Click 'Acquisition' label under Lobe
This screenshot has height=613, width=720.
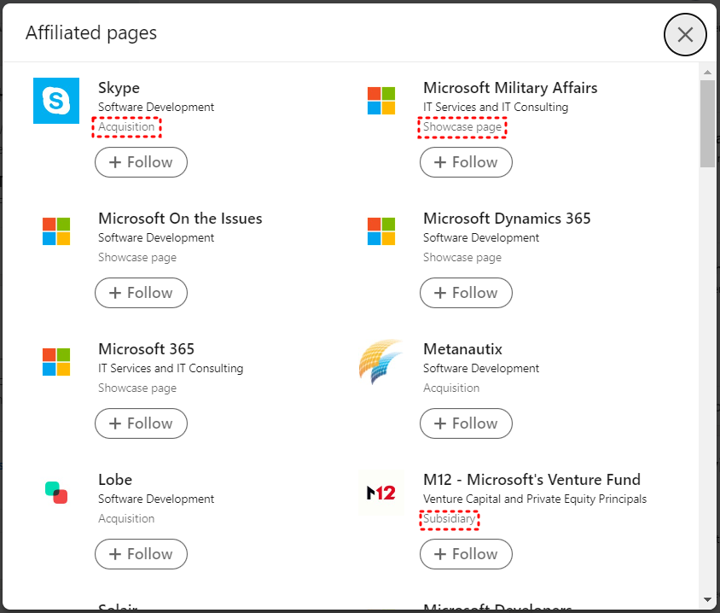(126, 519)
